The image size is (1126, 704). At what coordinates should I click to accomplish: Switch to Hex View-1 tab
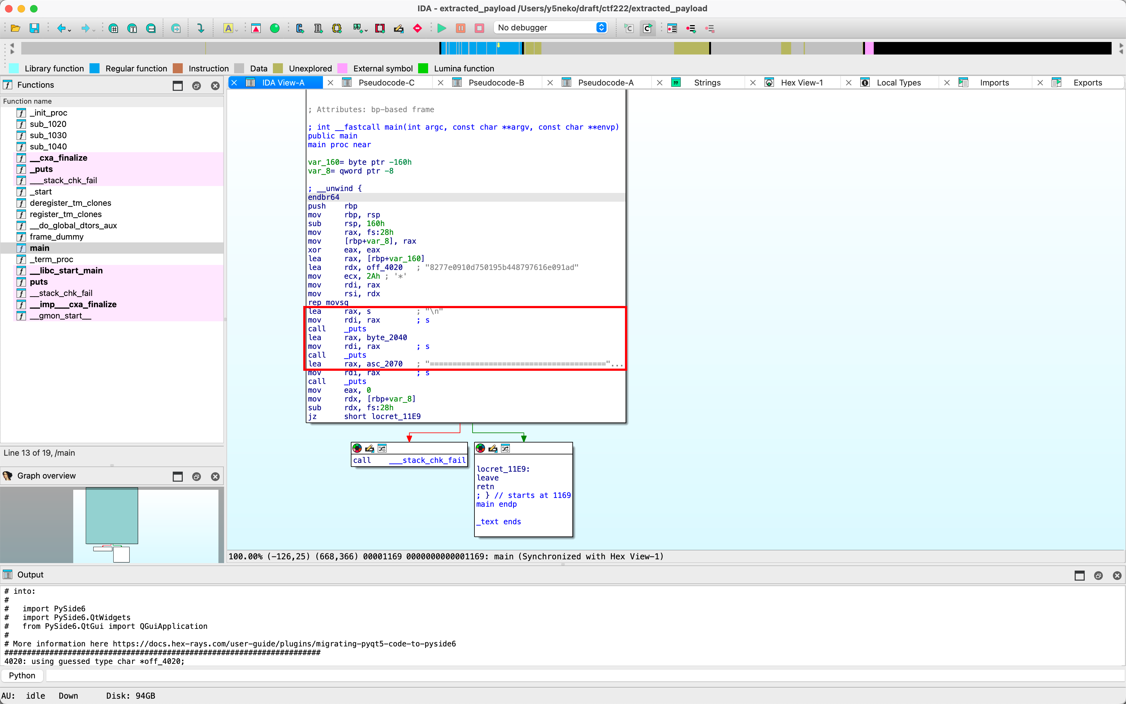tap(801, 82)
